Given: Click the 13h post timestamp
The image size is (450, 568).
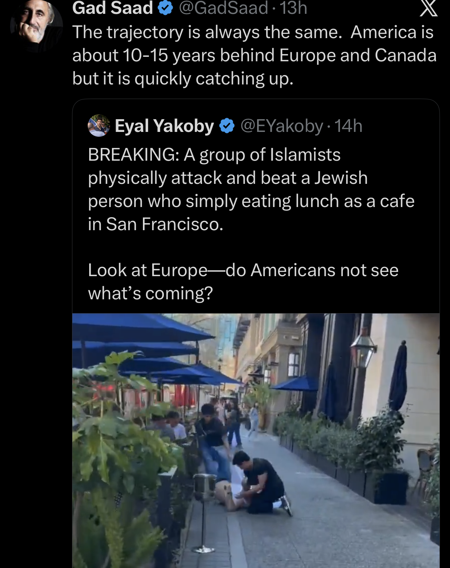Looking at the screenshot, I should 293,8.
